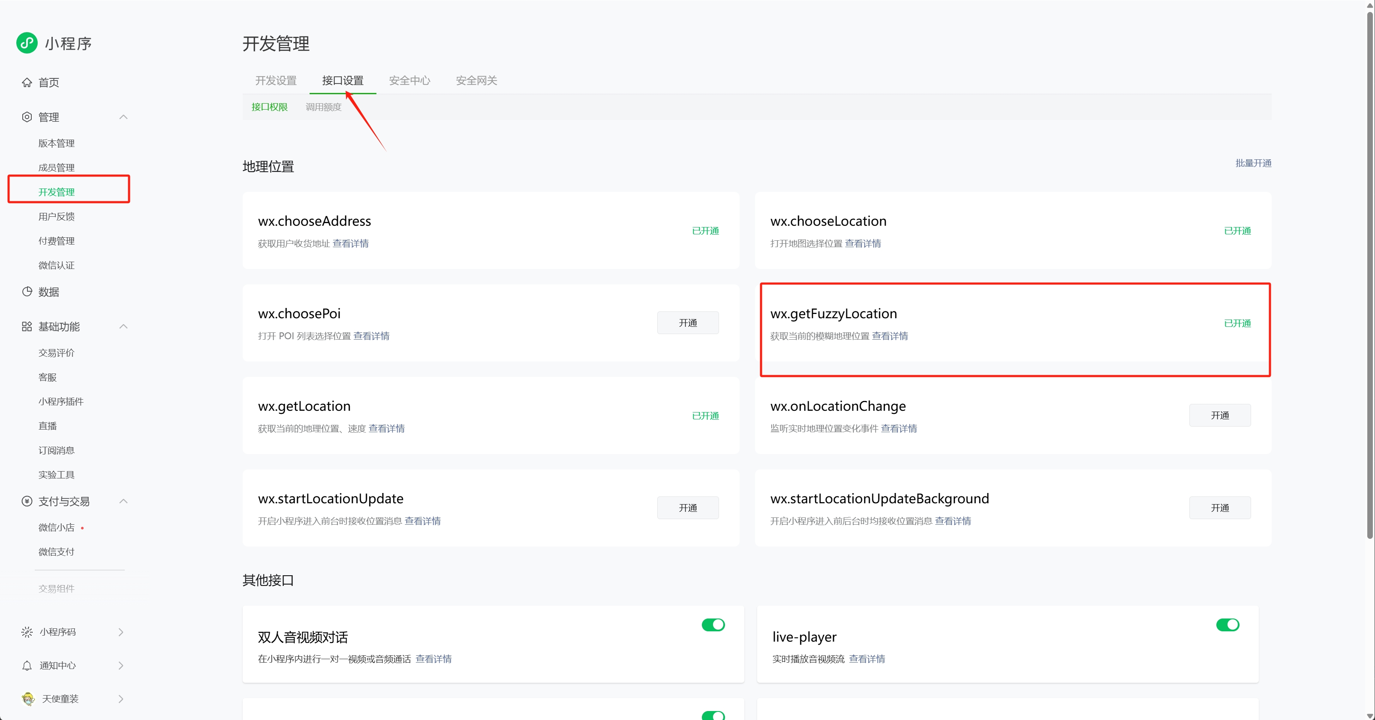Click the 批量开通 link

(1253, 163)
